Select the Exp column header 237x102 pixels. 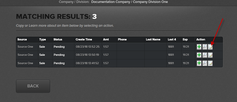click(x=185, y=39)
